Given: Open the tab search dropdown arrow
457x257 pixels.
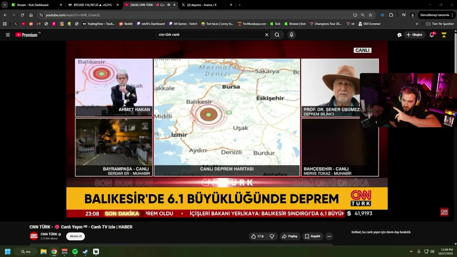Looking at the screenshot, I should point(4,5).
